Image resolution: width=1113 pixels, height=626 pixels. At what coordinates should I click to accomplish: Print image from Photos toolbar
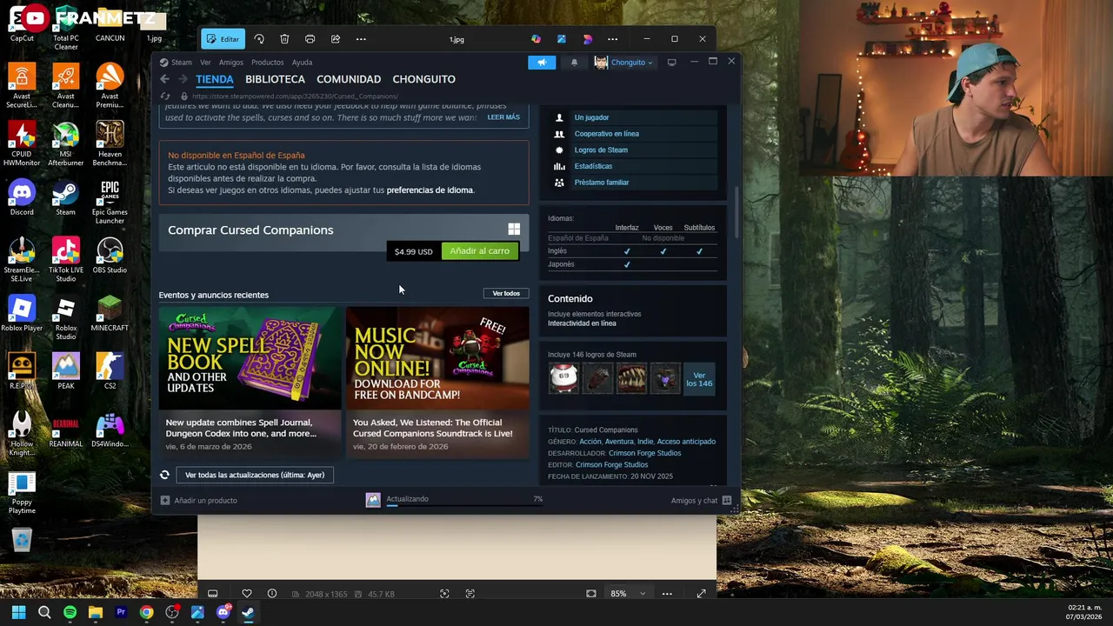point(310,39)
